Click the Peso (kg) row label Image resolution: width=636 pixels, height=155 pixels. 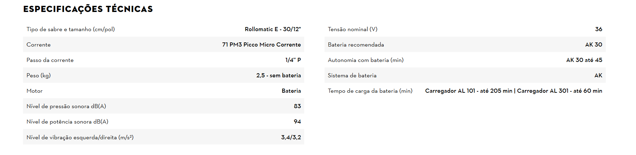(x=39, y=76)
